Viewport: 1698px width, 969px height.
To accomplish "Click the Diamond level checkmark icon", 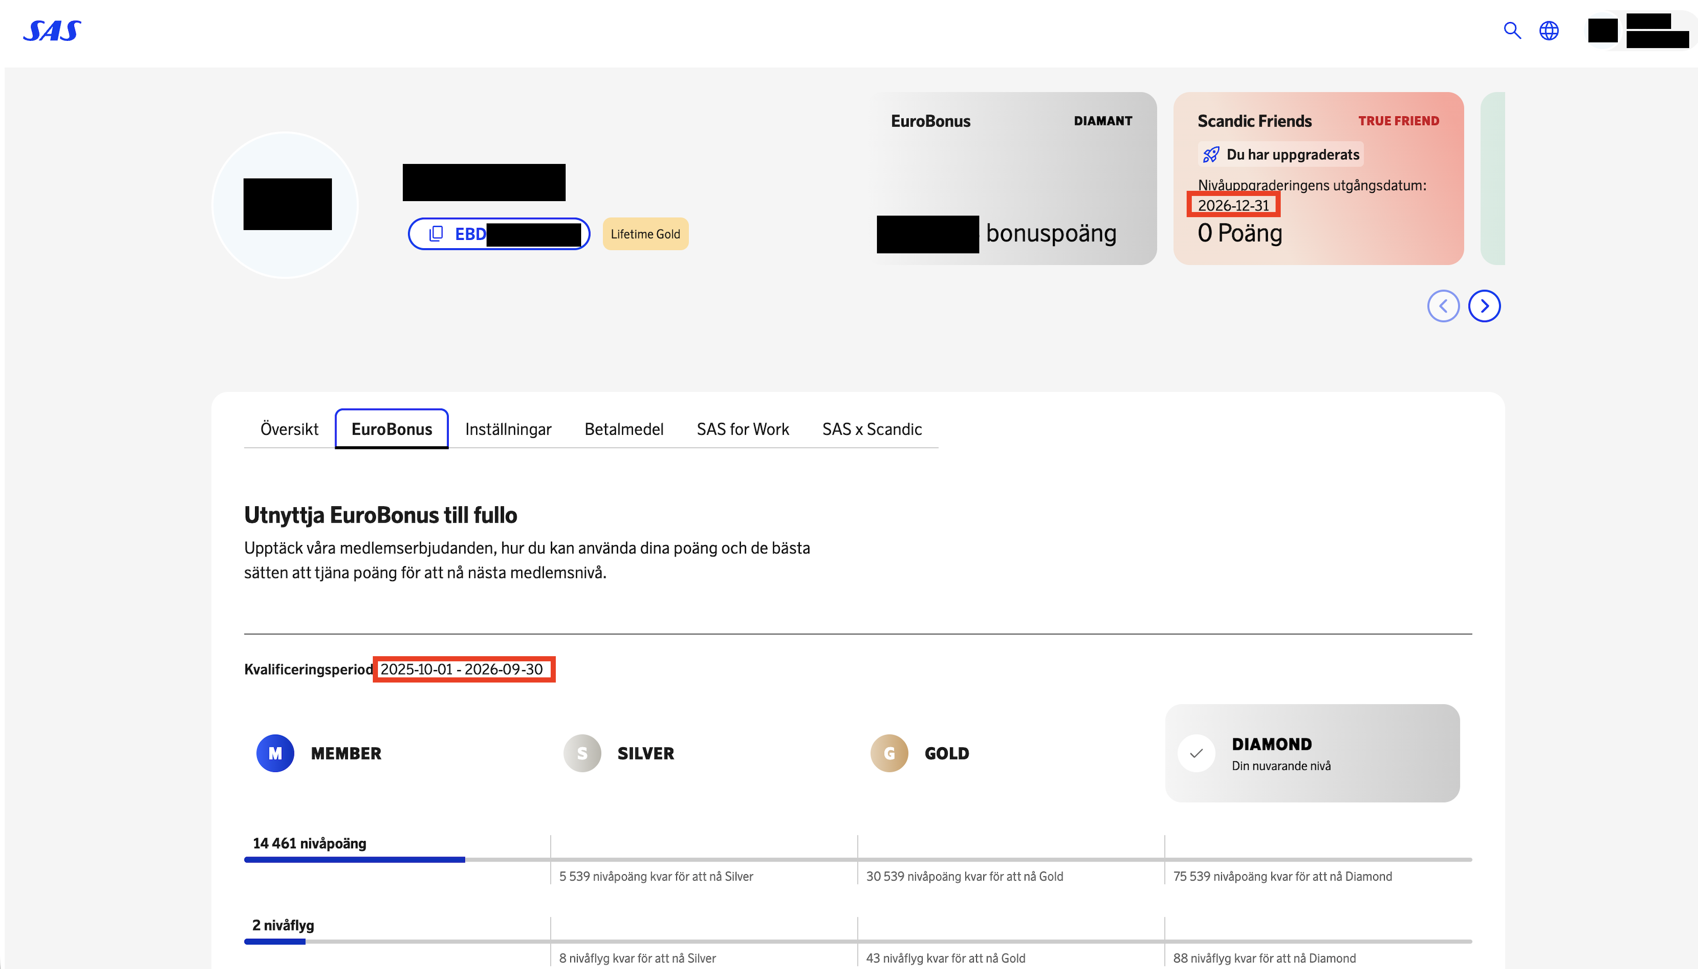I will pos(1196,753).
